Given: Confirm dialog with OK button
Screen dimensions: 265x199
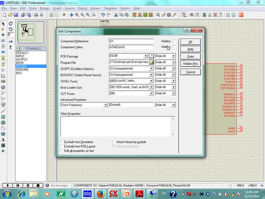Looking at the screenshot, I should click(x=190, y=42).
